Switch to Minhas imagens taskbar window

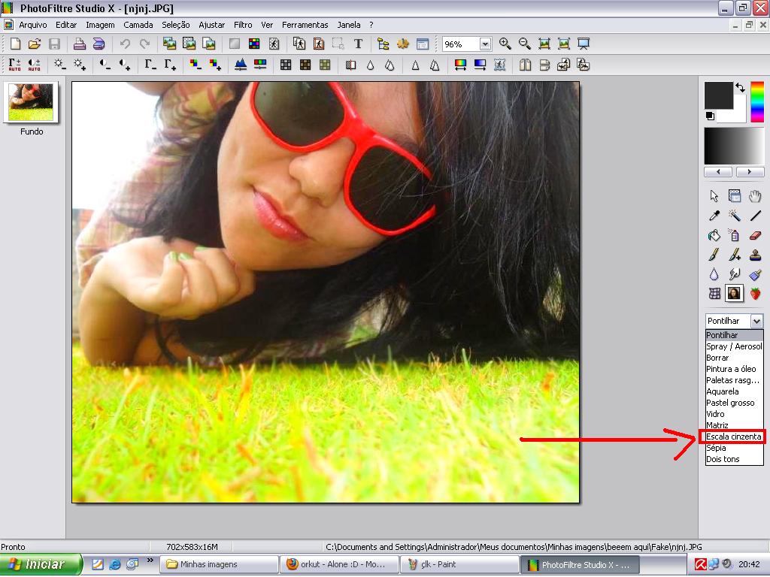point(219,565)
